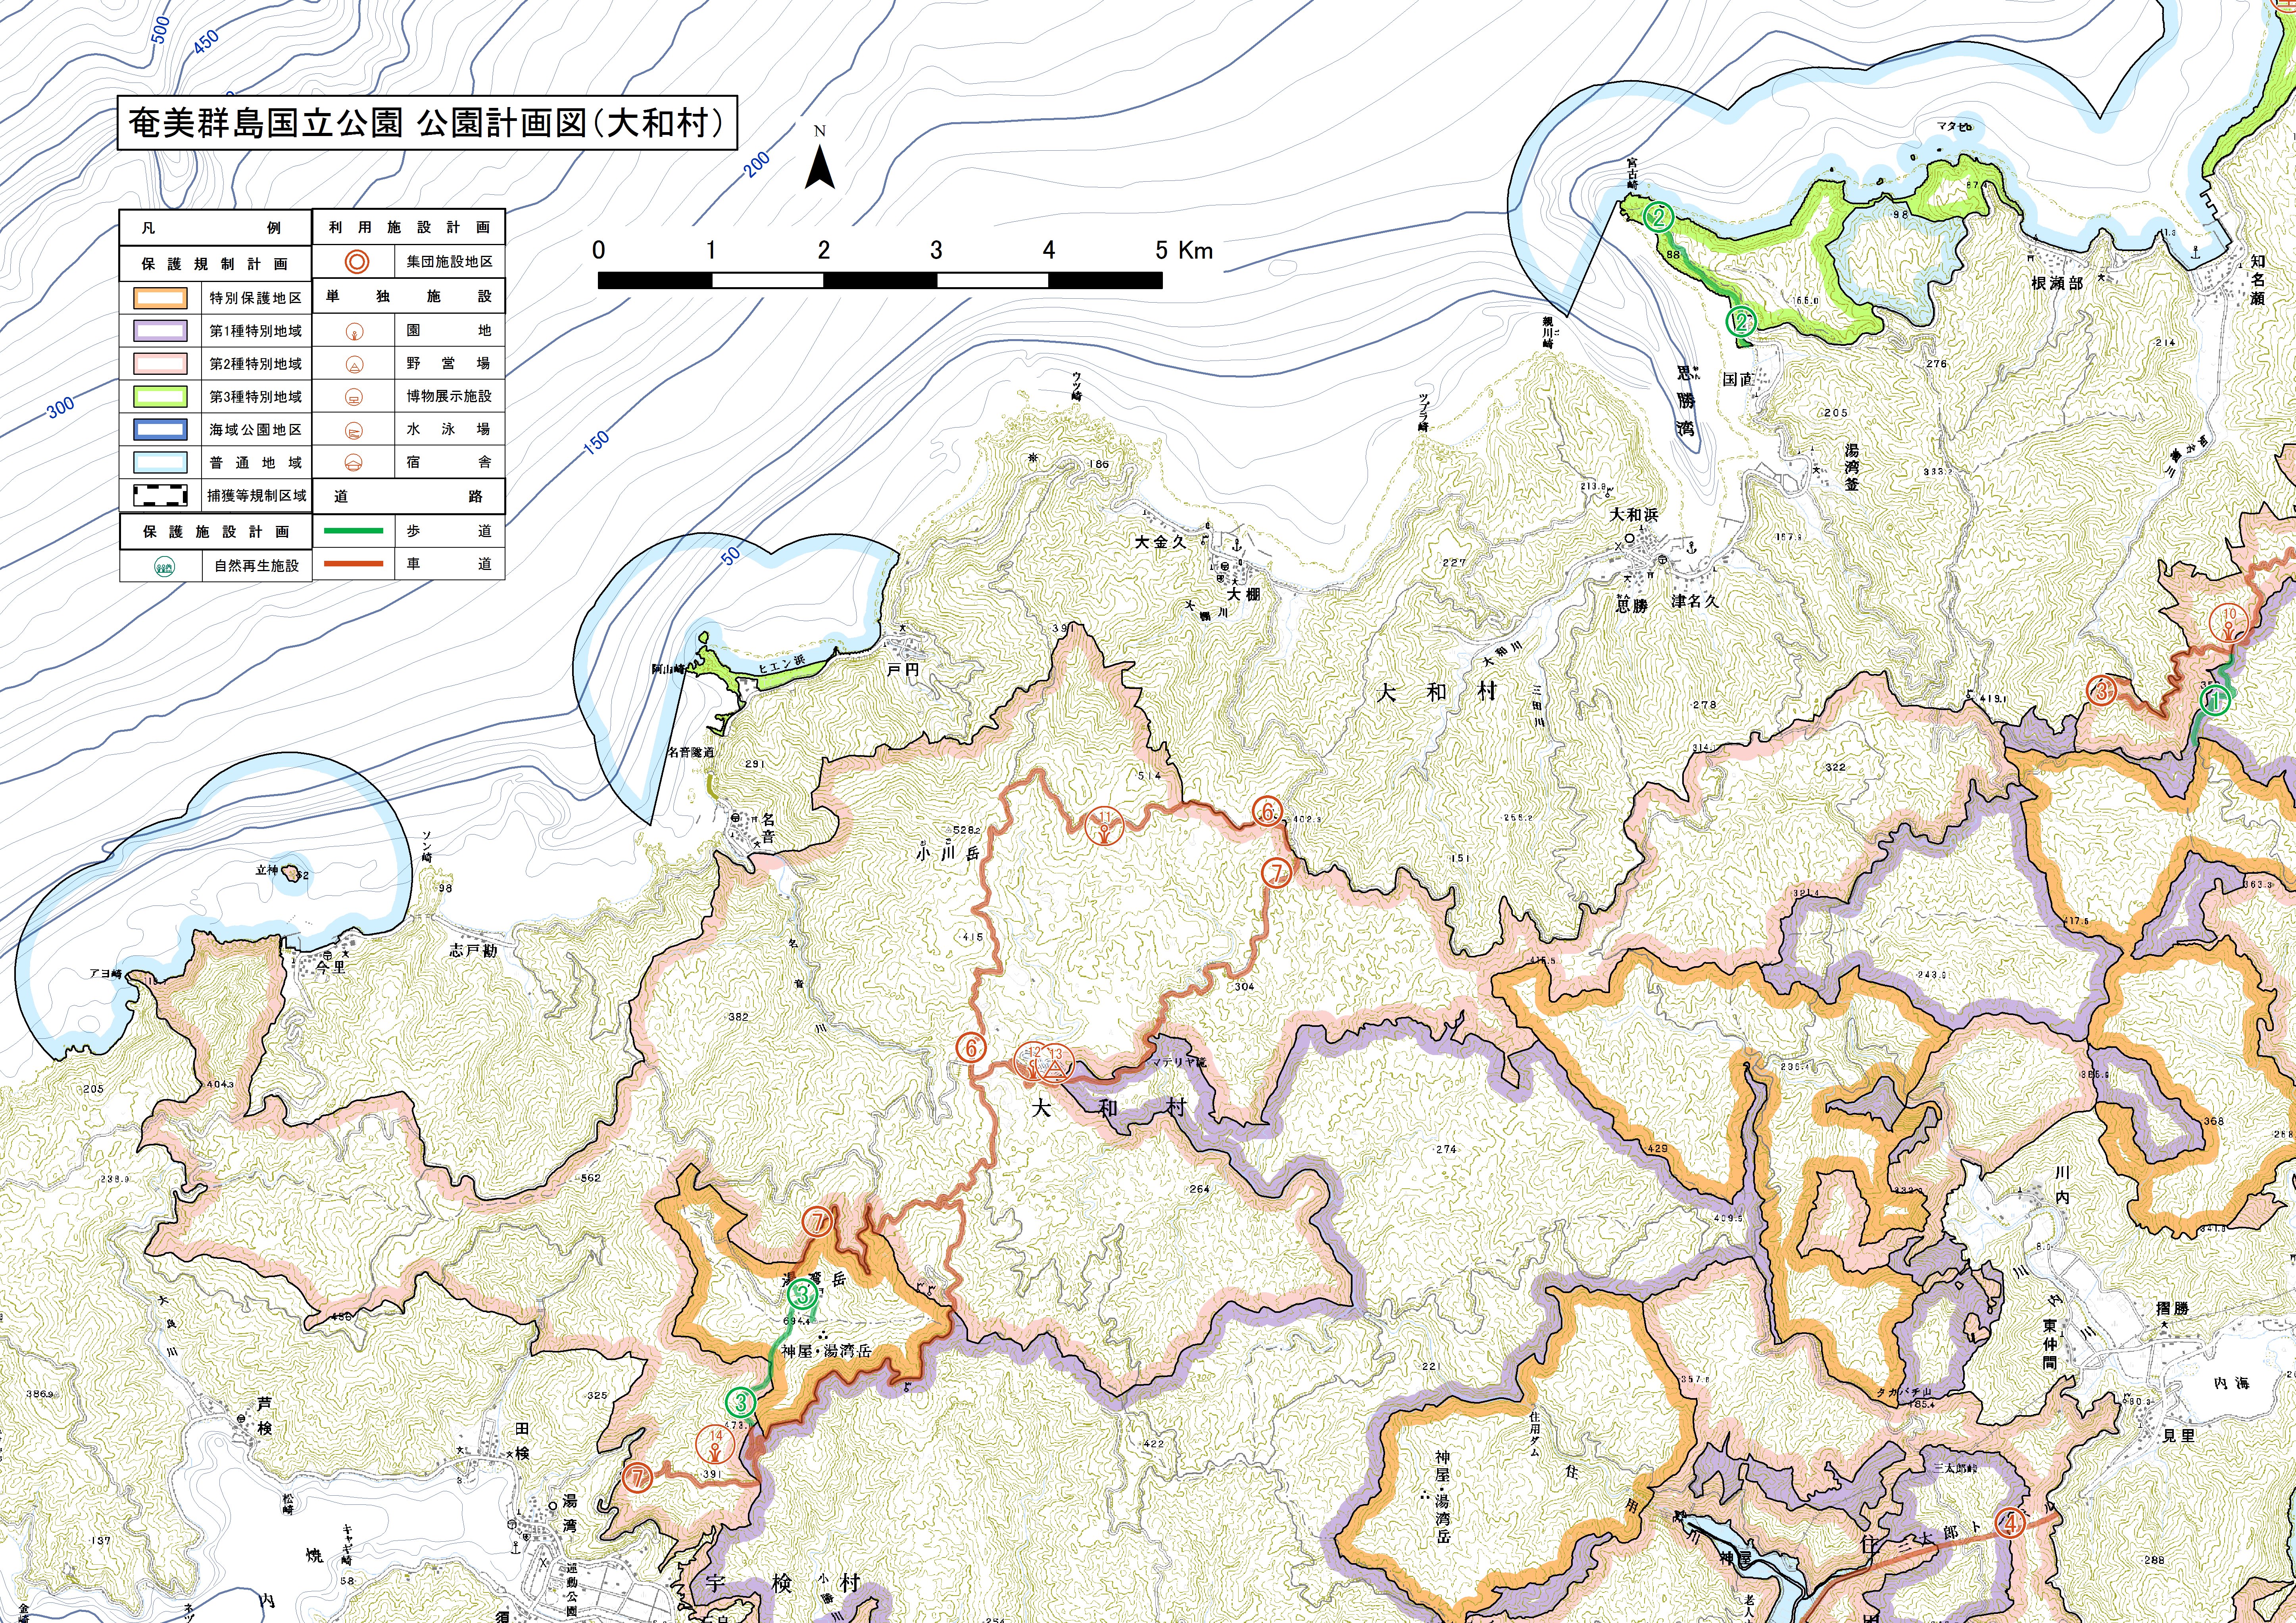Screen dimensions: 2296x1623
Task: Click the 5 Km scale bar label
Action: click(x=1184, y=250)
